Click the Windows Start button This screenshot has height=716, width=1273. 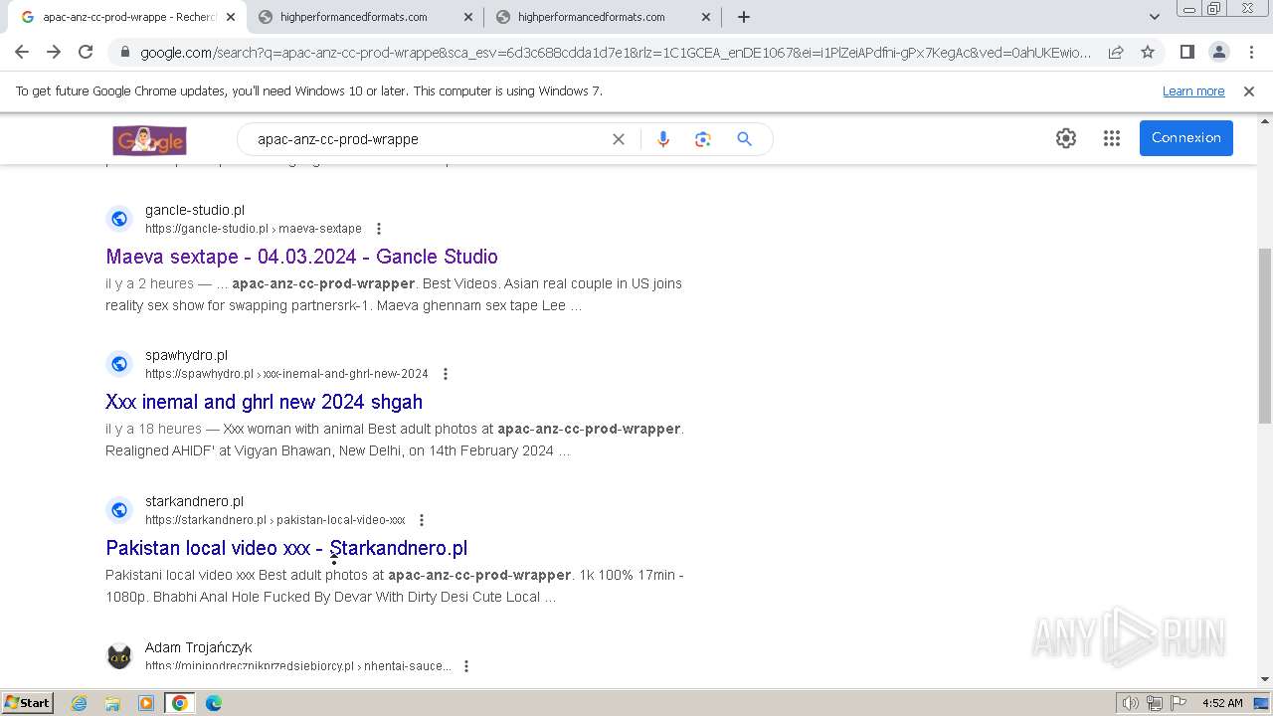(28, 703)
